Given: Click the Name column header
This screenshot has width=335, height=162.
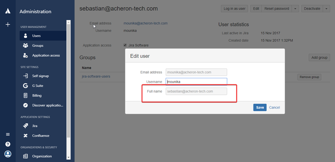Looking at the screenshot, I should [x=87, y=68].
